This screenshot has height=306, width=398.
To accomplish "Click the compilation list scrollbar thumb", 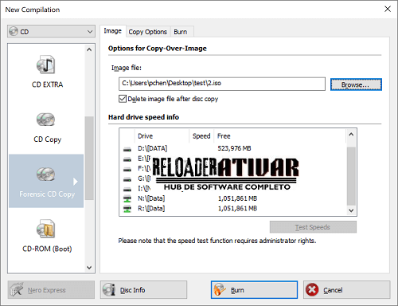I will [x=89, y=158].
